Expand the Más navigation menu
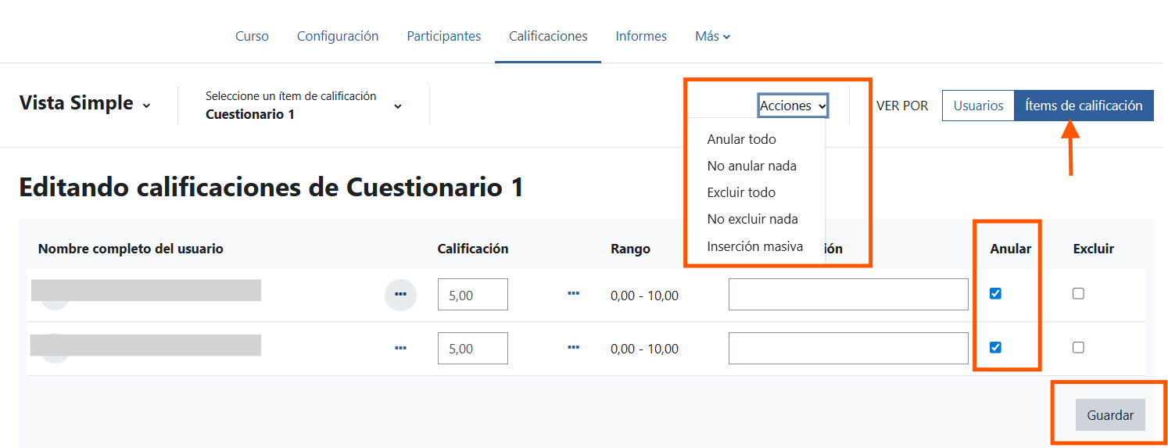 (x=712, y=36)
